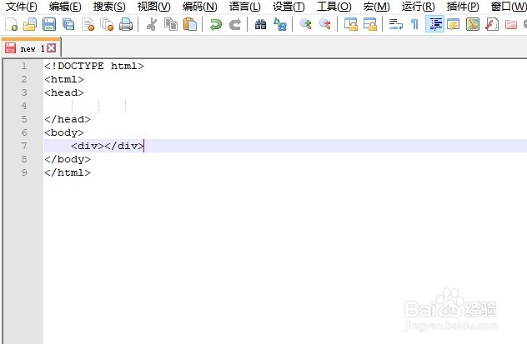Open Find with the binoculars icon

pyautogui.click(x=260, y=24)
